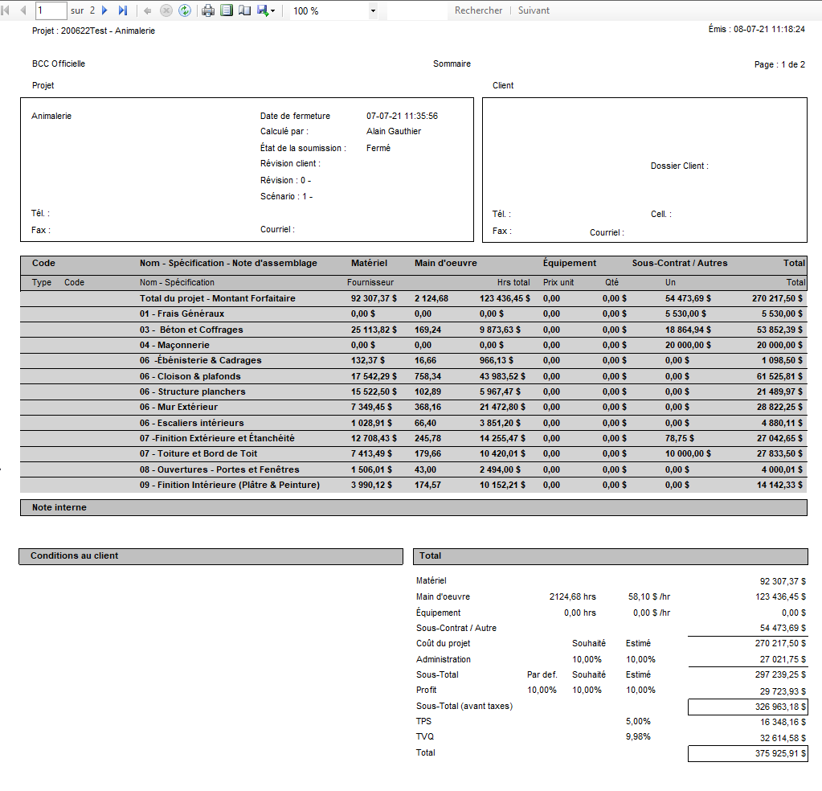Screen dimensions: 822x791
Task: Click the Conditions au client header
Action: pyautogui.click(x=74, y=555)
